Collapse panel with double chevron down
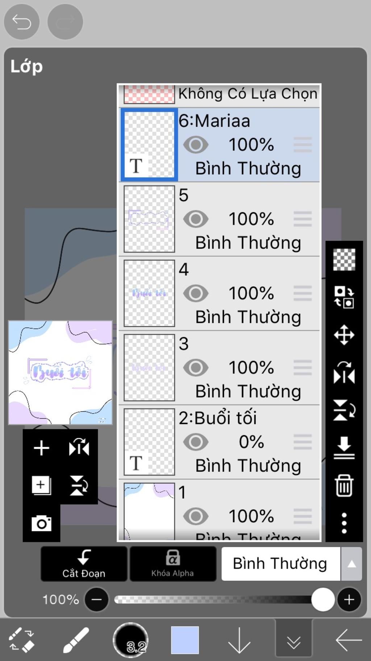 tap(293, 641)
